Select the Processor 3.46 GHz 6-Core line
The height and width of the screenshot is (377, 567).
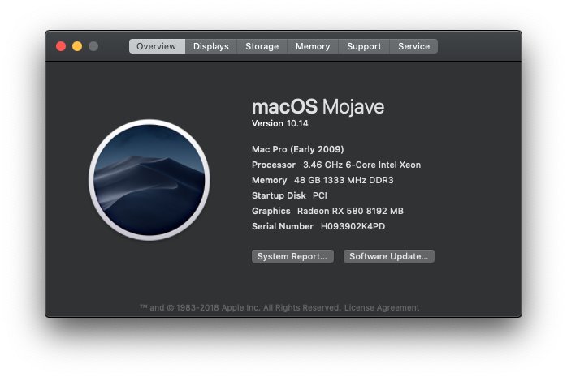336,165
